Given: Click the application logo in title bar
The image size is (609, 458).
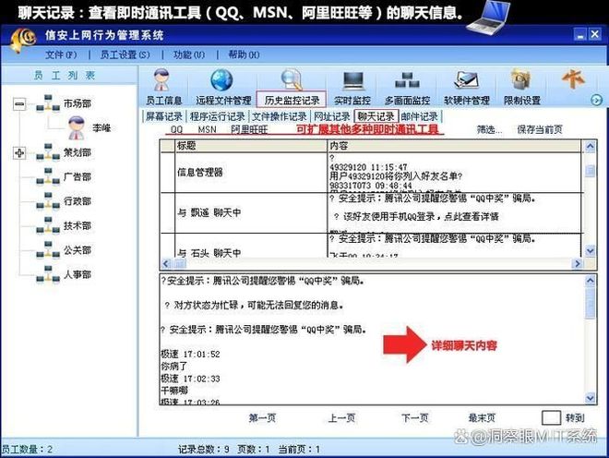Looking at the screenshot, I should coord(22,39).
